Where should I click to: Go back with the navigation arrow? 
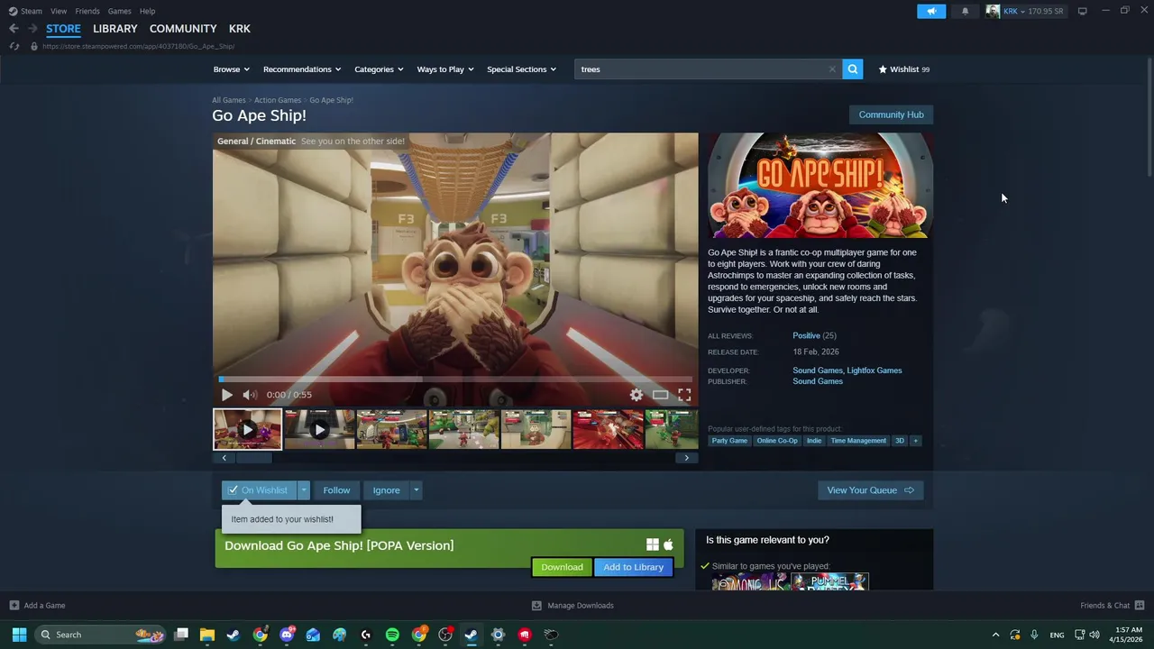14,29
